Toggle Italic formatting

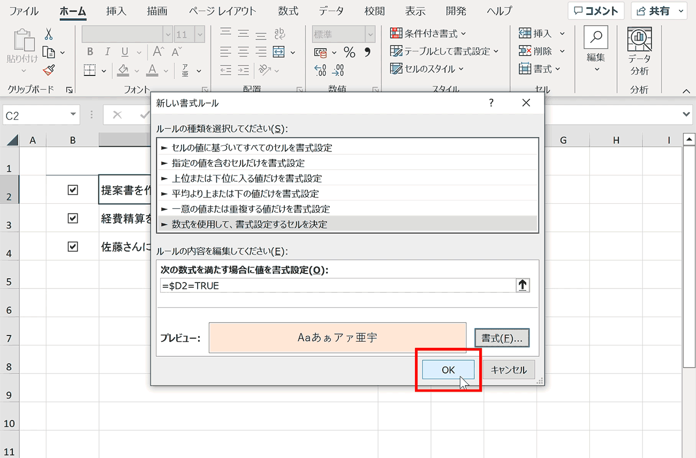107,52
